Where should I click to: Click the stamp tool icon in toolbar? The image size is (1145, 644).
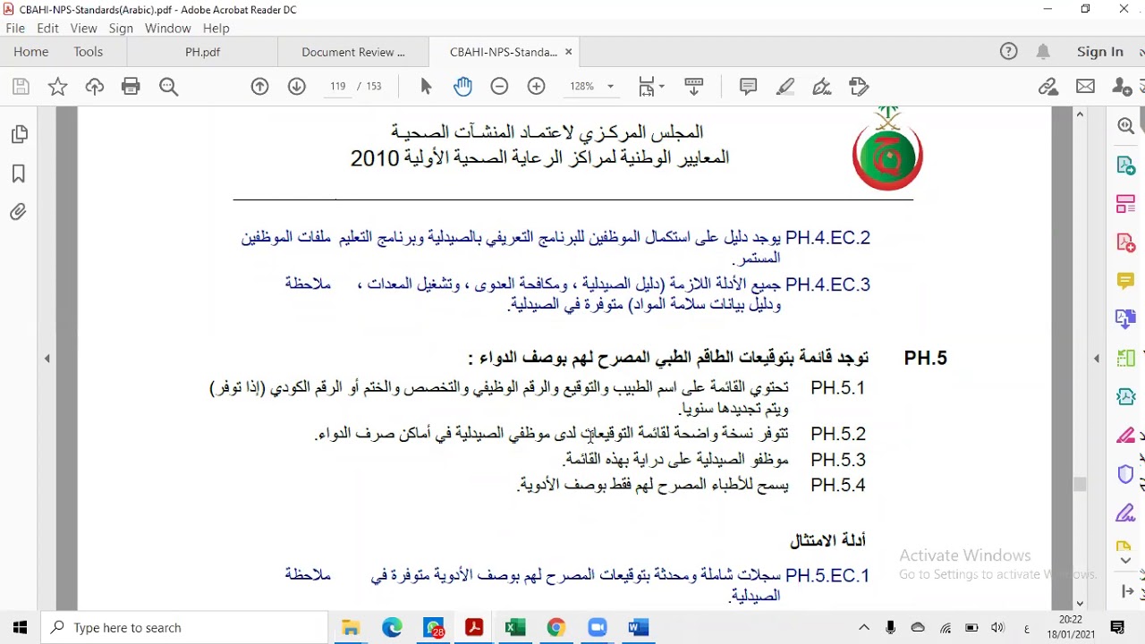[859, 87]
